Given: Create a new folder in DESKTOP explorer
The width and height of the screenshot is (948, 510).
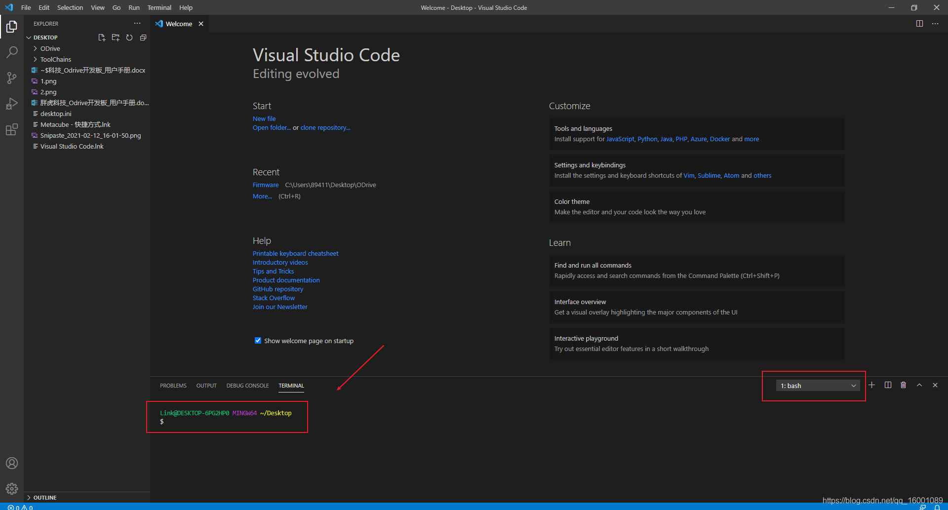Looking at the screenshot, I should (116, 38).
